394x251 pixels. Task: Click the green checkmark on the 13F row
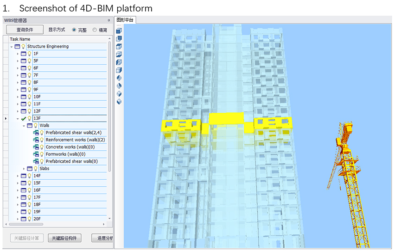[x=23, y=118]
